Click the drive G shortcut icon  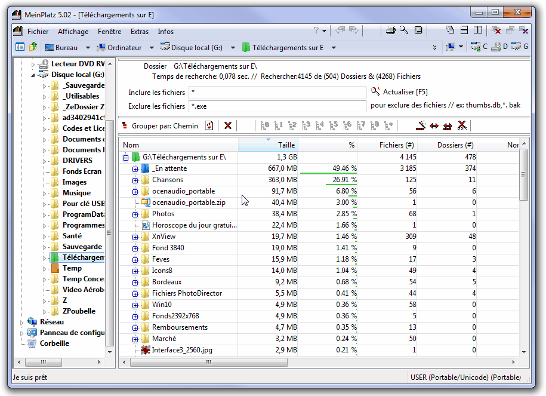pyautogui.click(x=520, y=47)
